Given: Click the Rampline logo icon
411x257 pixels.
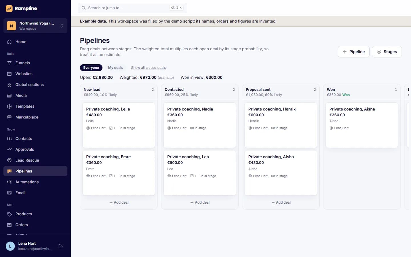Looking at the screenshot, I should click(9, 9).
